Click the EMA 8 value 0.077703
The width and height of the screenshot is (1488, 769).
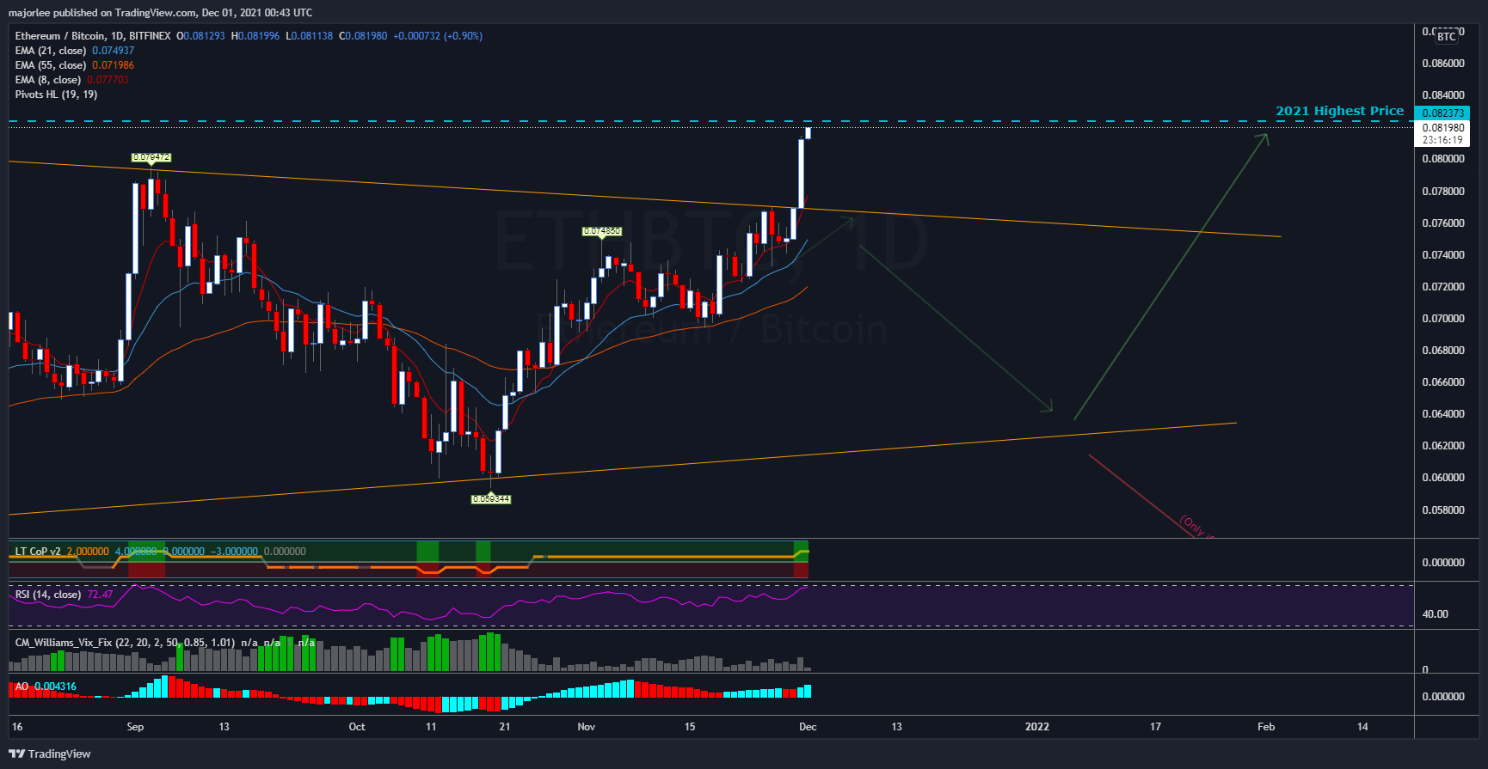coord(108,80)
